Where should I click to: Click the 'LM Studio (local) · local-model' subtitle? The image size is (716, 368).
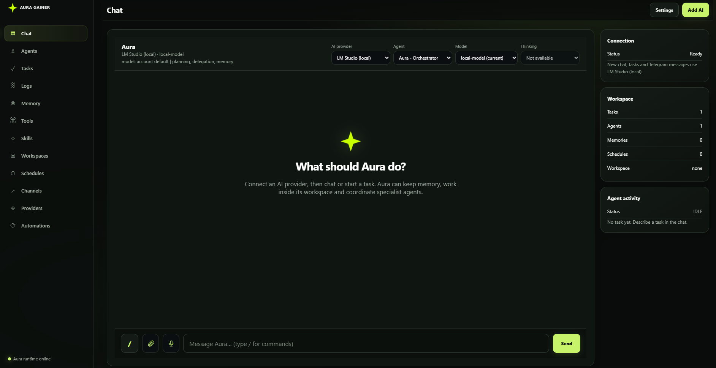click(x=152, y=54)
